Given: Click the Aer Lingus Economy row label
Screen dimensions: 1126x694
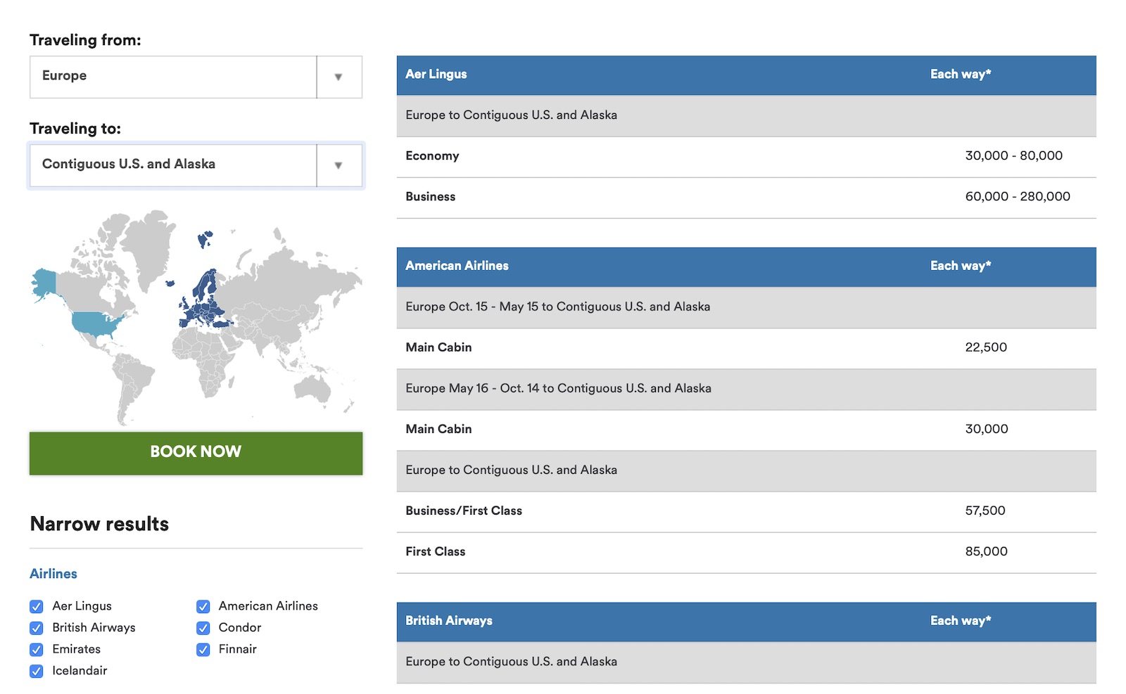Looking at the screenshot, I should tap(432, 156).
